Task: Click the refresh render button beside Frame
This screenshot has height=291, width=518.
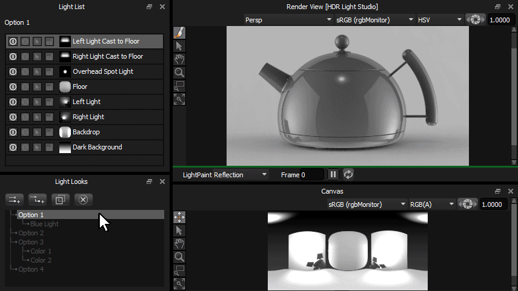Action: coord(348,175)
